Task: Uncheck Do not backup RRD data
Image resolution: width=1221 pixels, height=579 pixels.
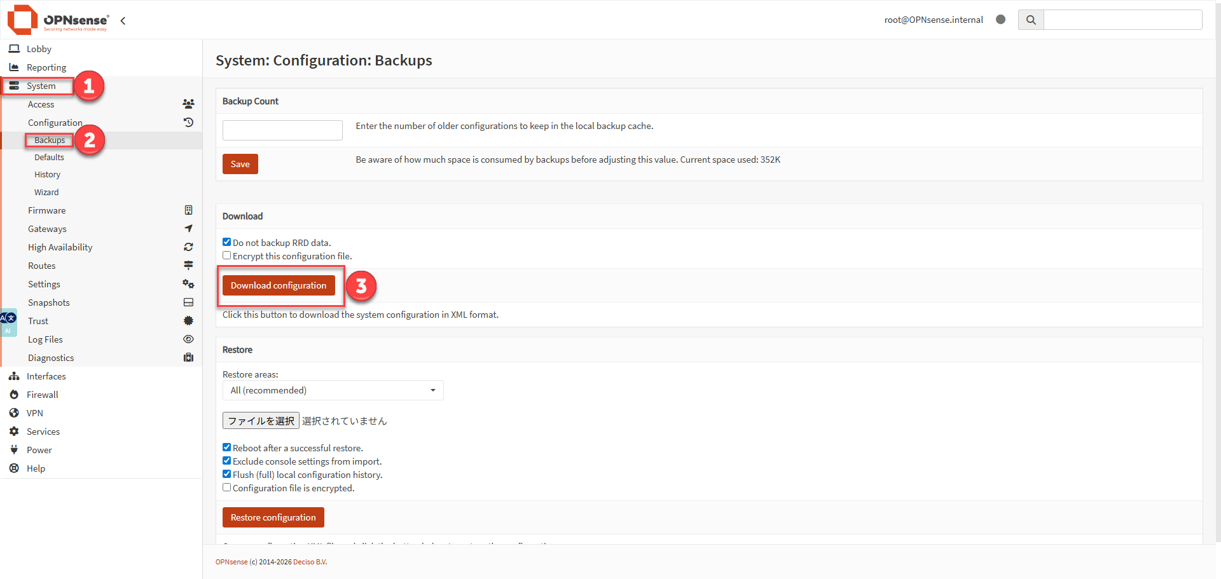Action: click(x=227, y=242)
